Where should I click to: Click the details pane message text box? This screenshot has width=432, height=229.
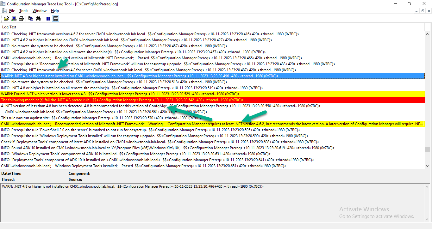213,203
